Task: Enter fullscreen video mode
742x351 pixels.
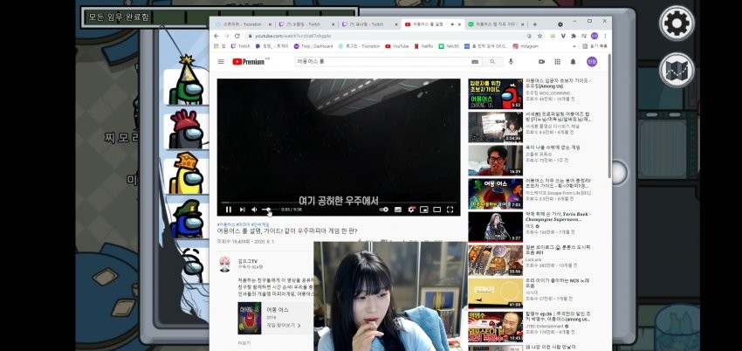Action: tap(450, 210)
